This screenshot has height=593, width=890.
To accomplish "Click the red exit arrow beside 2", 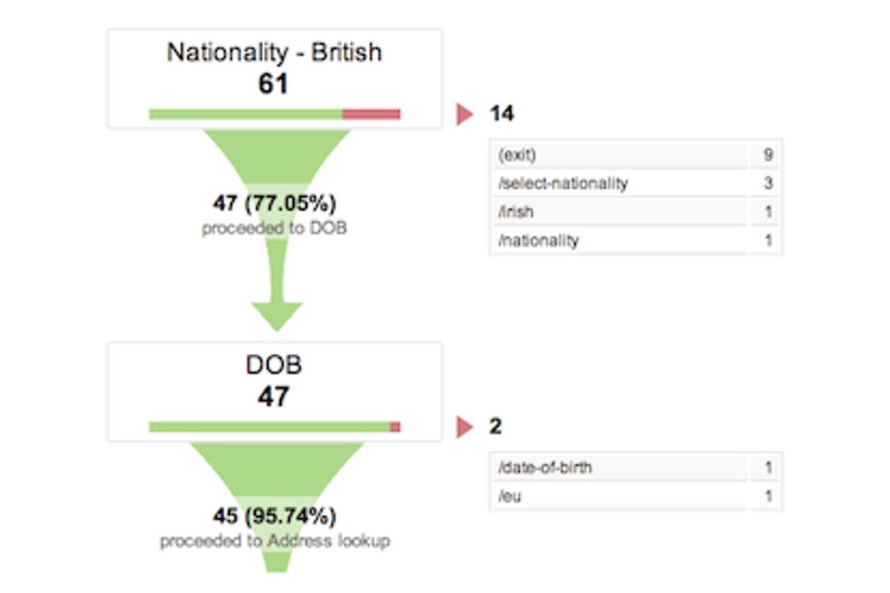I will tap(465, 427).
